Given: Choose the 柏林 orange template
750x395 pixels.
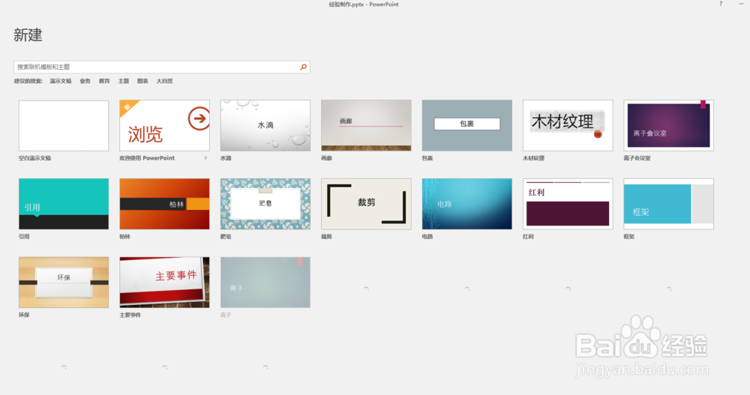Looking at the screenshot, I should tap(164, 204).
